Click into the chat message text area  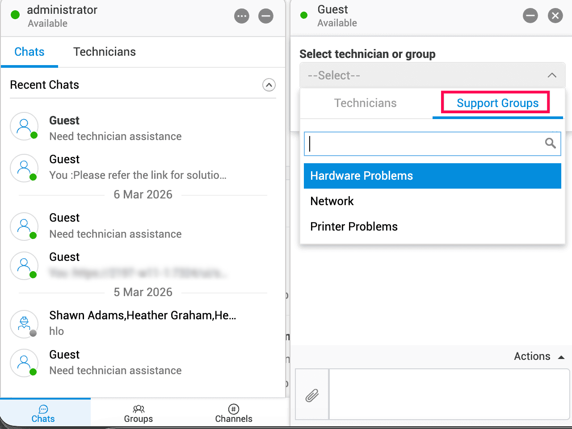tap(449, 394)
